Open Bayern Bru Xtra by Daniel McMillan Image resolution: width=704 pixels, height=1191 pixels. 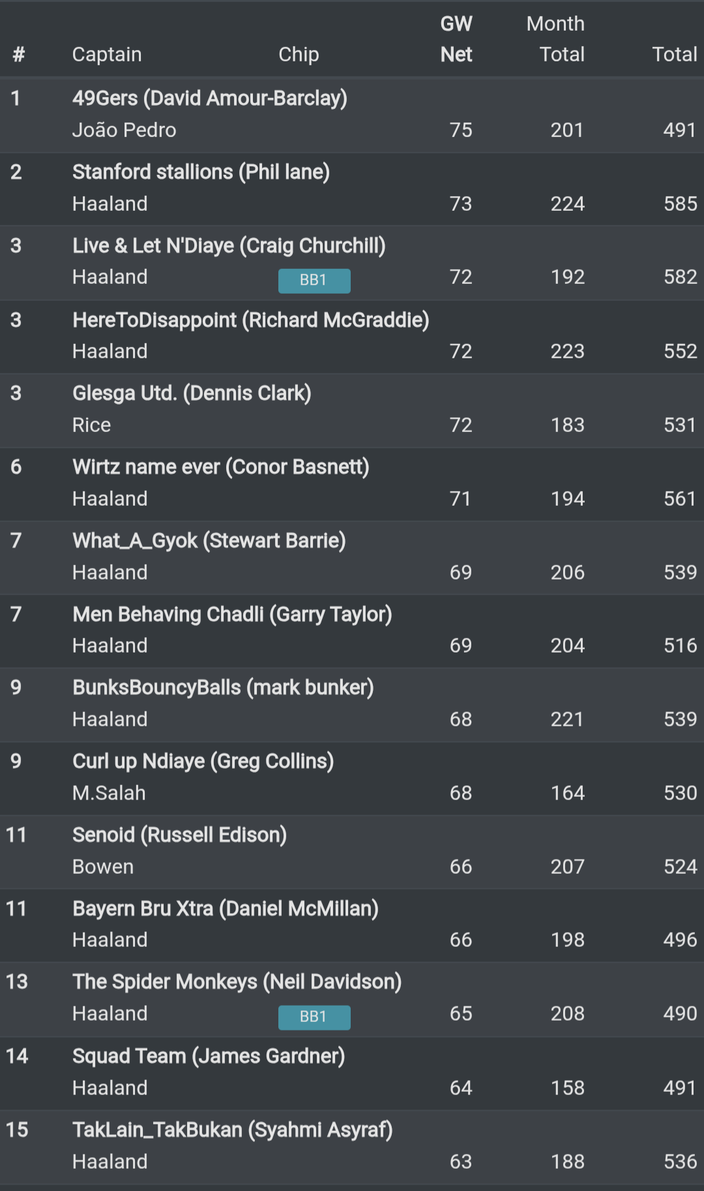(225, 908)
